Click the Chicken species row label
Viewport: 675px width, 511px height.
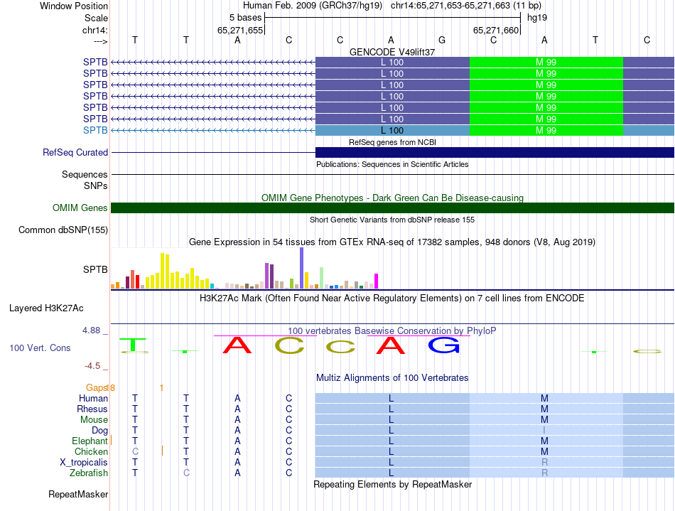point(91,451)
